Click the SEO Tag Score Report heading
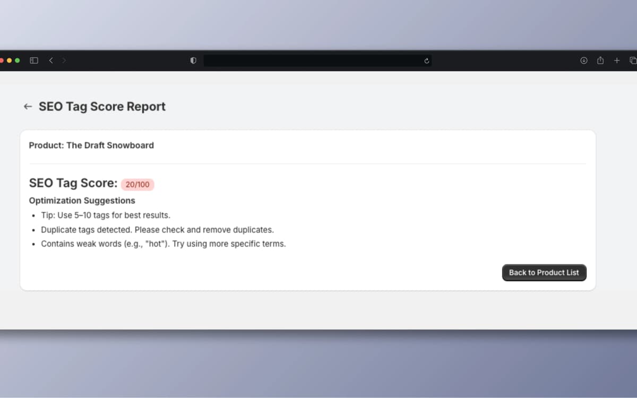The height and width of the screenshot is (398, 637). click(102, 106)
